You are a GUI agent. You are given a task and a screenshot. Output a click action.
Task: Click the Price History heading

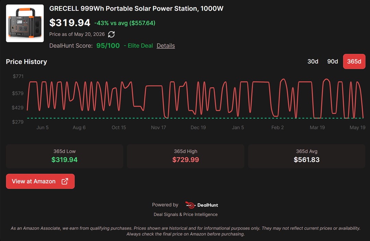[26, 62]
